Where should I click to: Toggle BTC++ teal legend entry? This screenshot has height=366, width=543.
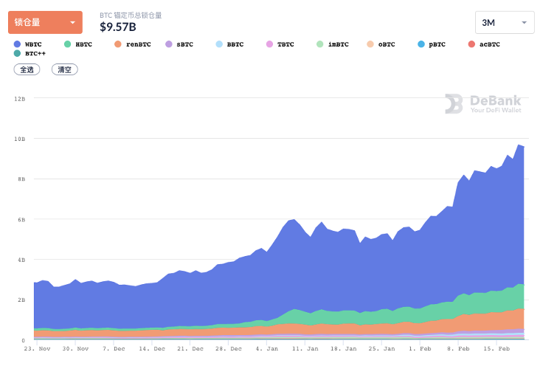coord(30,54)
